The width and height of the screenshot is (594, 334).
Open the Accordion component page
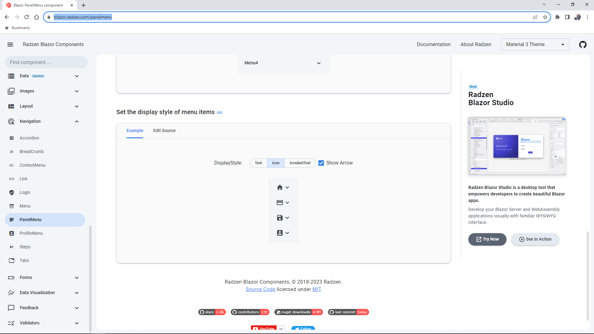(x=29, y=138)
